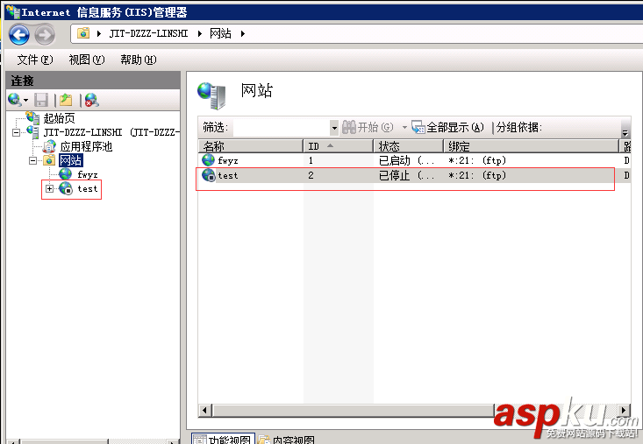Select the fwyz row name in list
Viewport: 643px width, 444px height.
coord(228,160)
